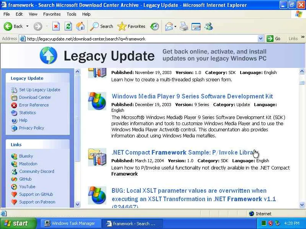This screenshot has height=229, width=306.
Task: Click the Statistics pie chart icon
Action: point(14,113)
